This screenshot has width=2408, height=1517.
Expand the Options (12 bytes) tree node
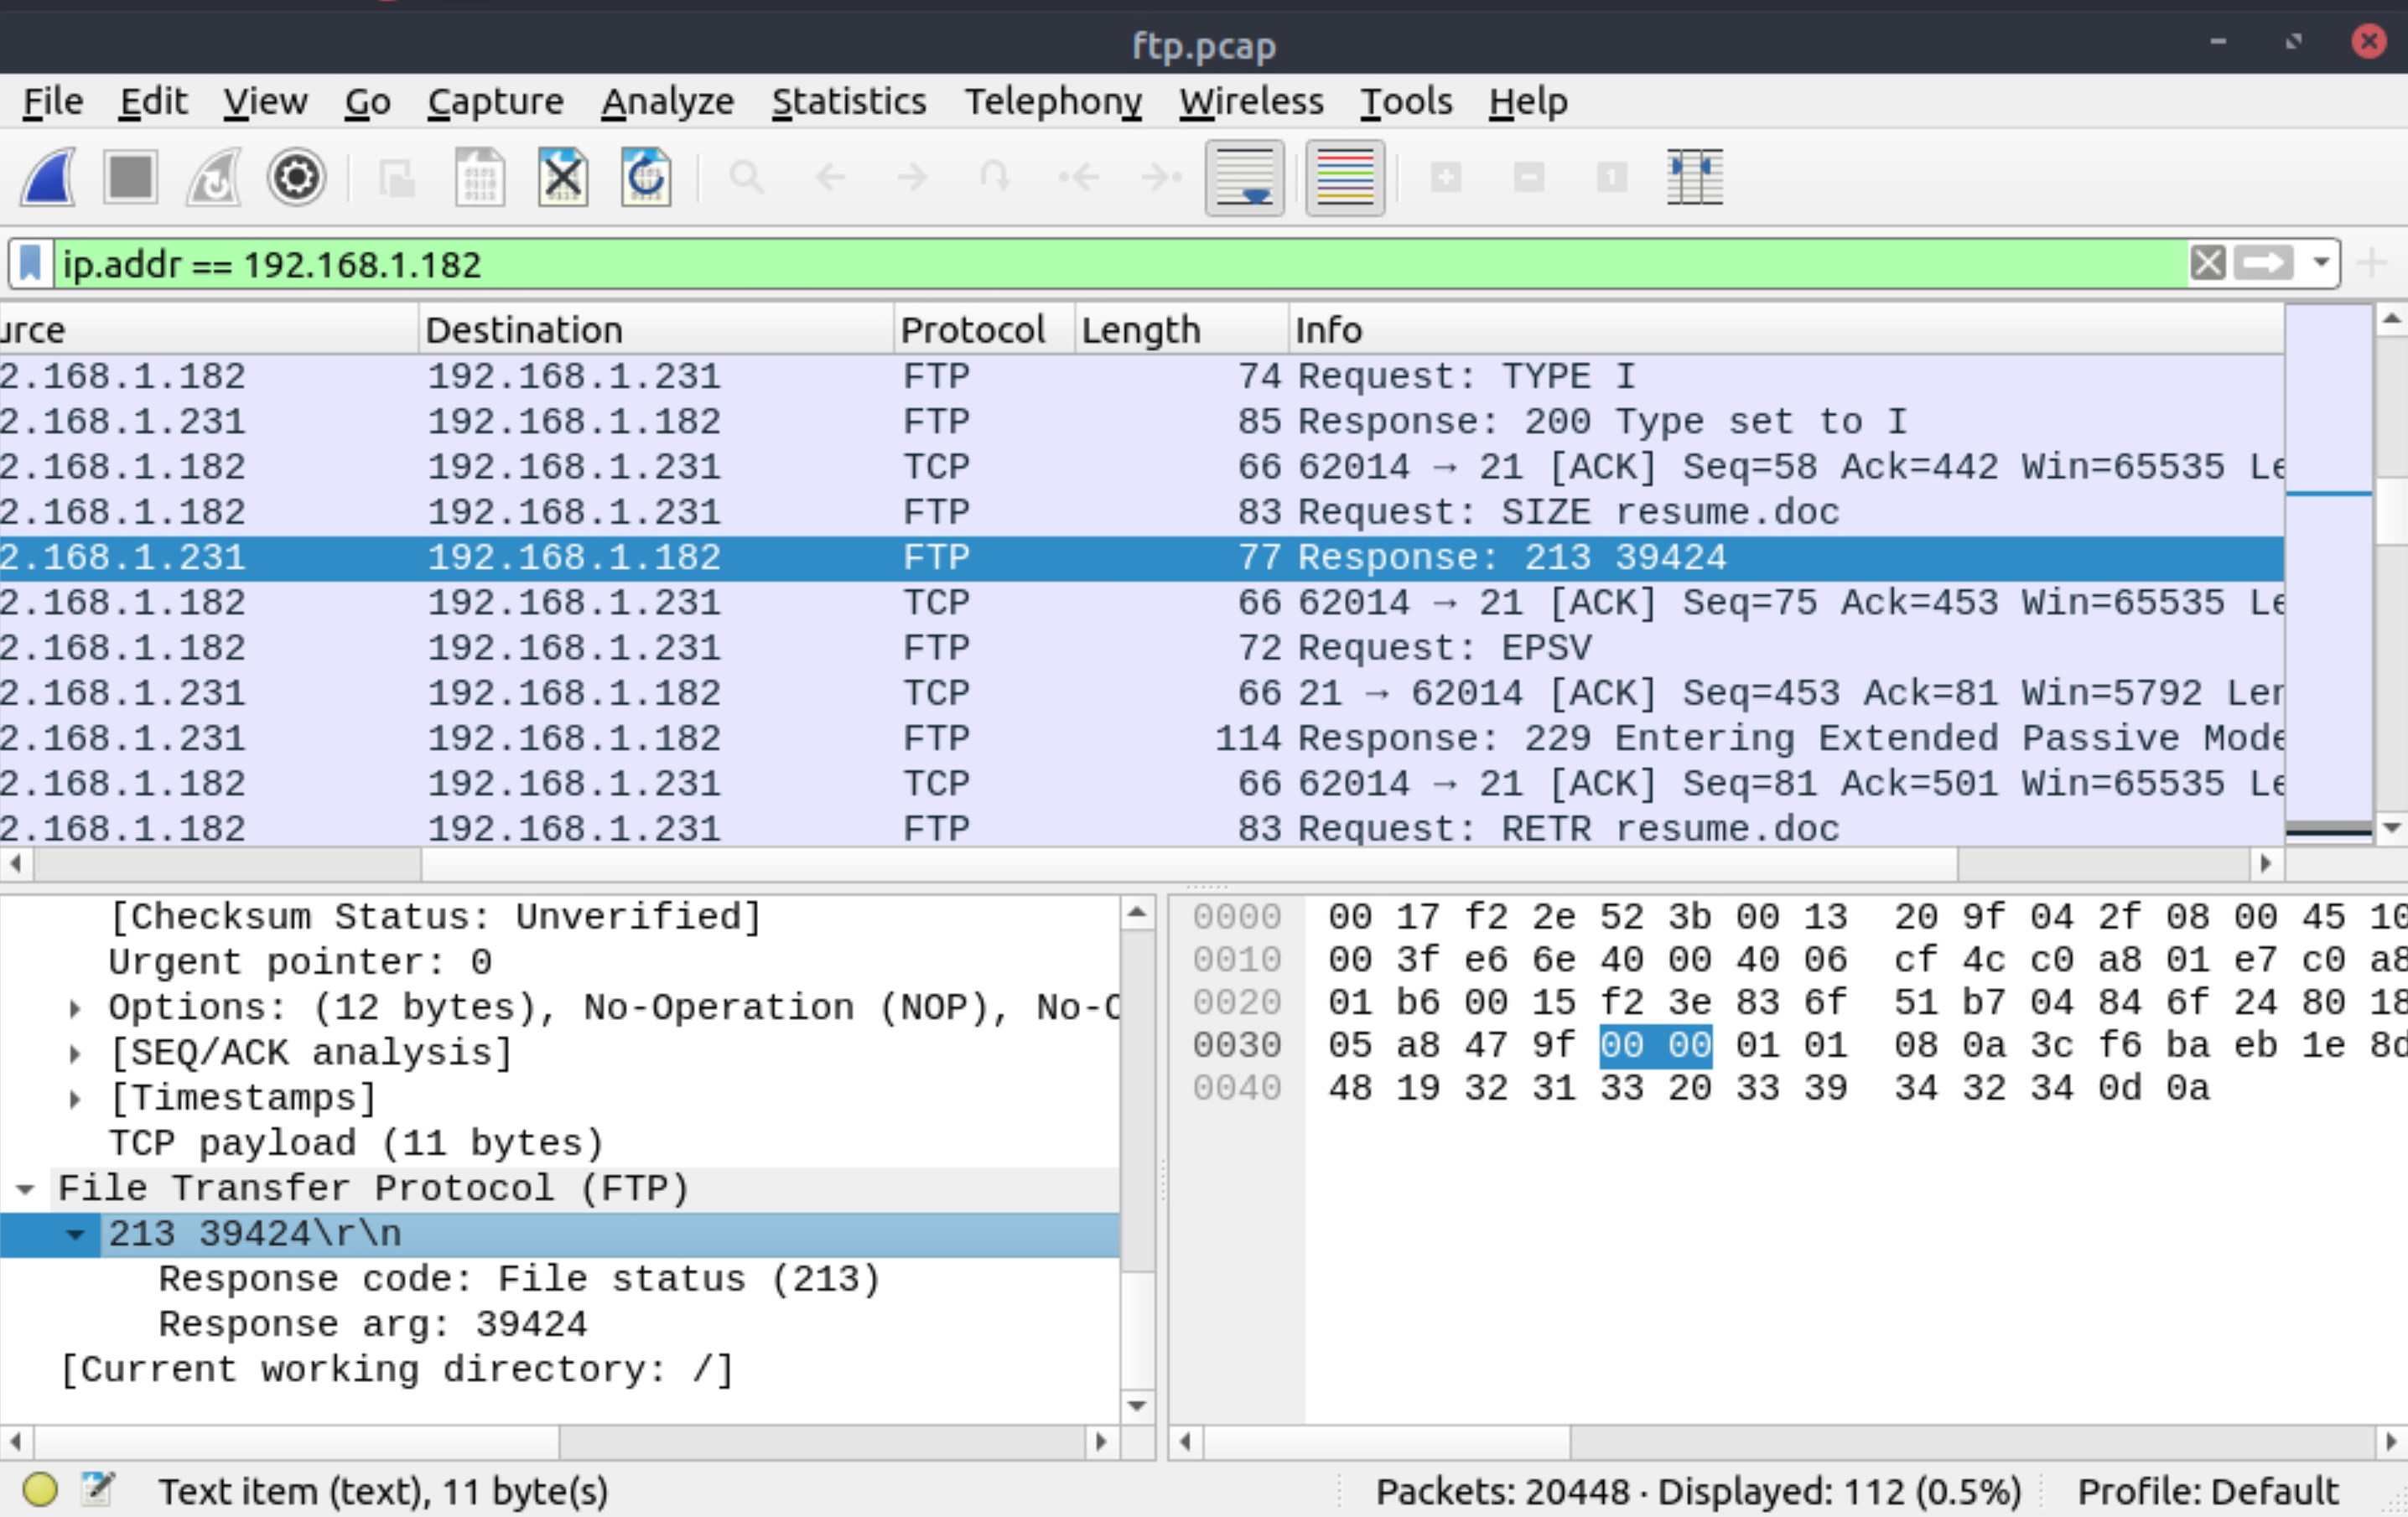pos(75,1008)
